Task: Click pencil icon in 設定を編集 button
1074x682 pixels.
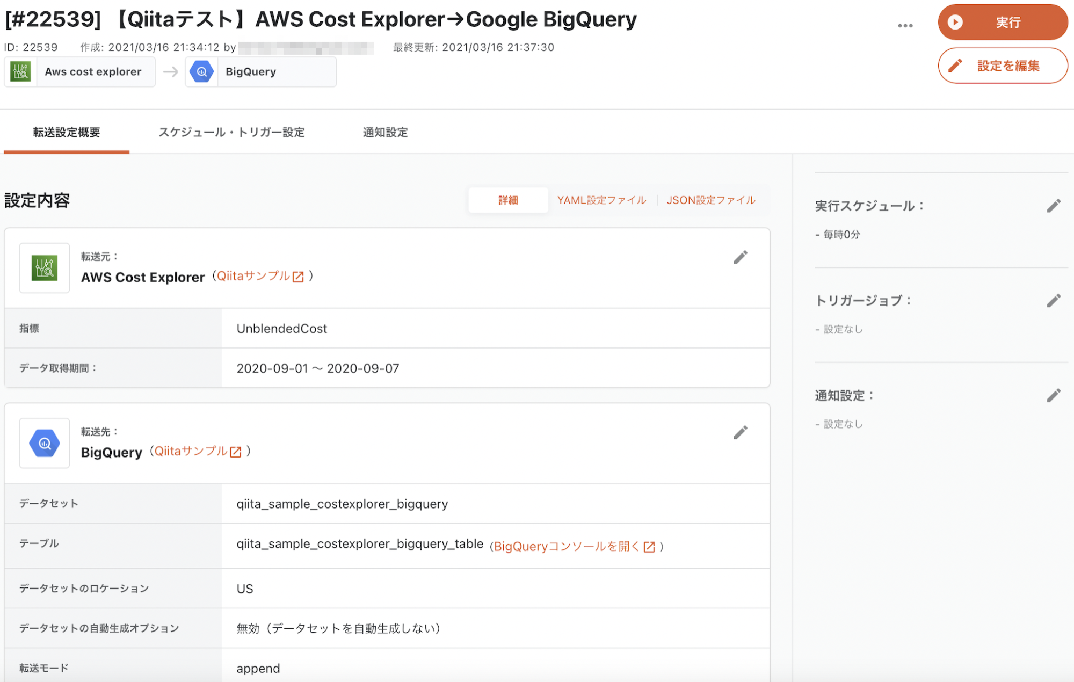Action: [x=955, y=66]
